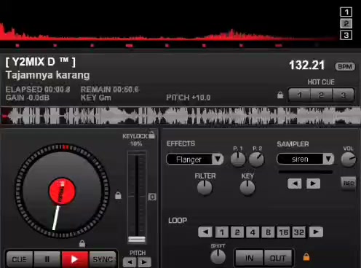Screen dimensions: 361x268
Task: Click the effect dropdown arrow
Action: tap(218, 159)
